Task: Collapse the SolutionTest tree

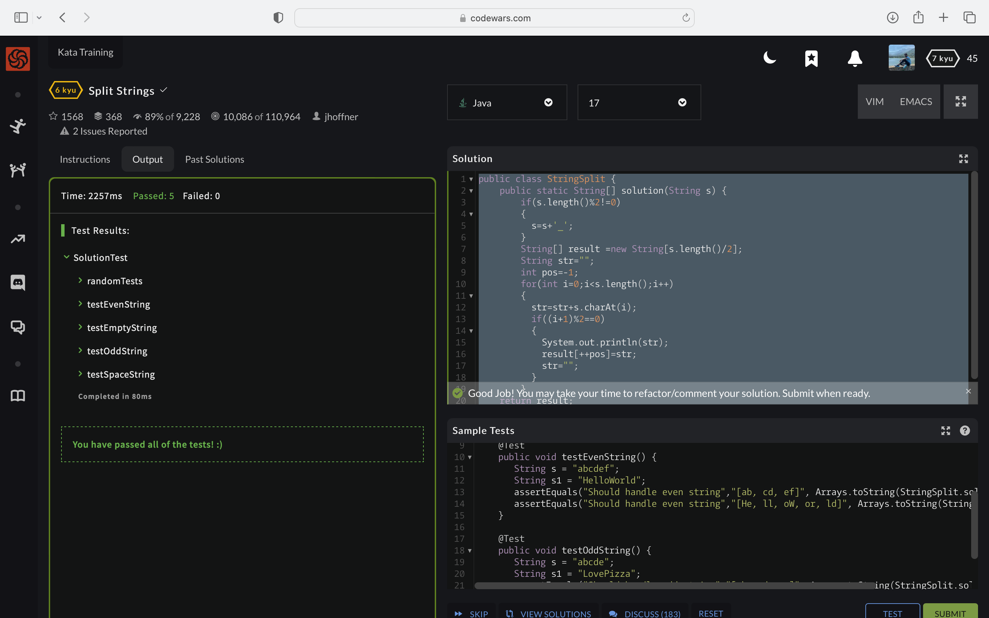Action: 67,257
